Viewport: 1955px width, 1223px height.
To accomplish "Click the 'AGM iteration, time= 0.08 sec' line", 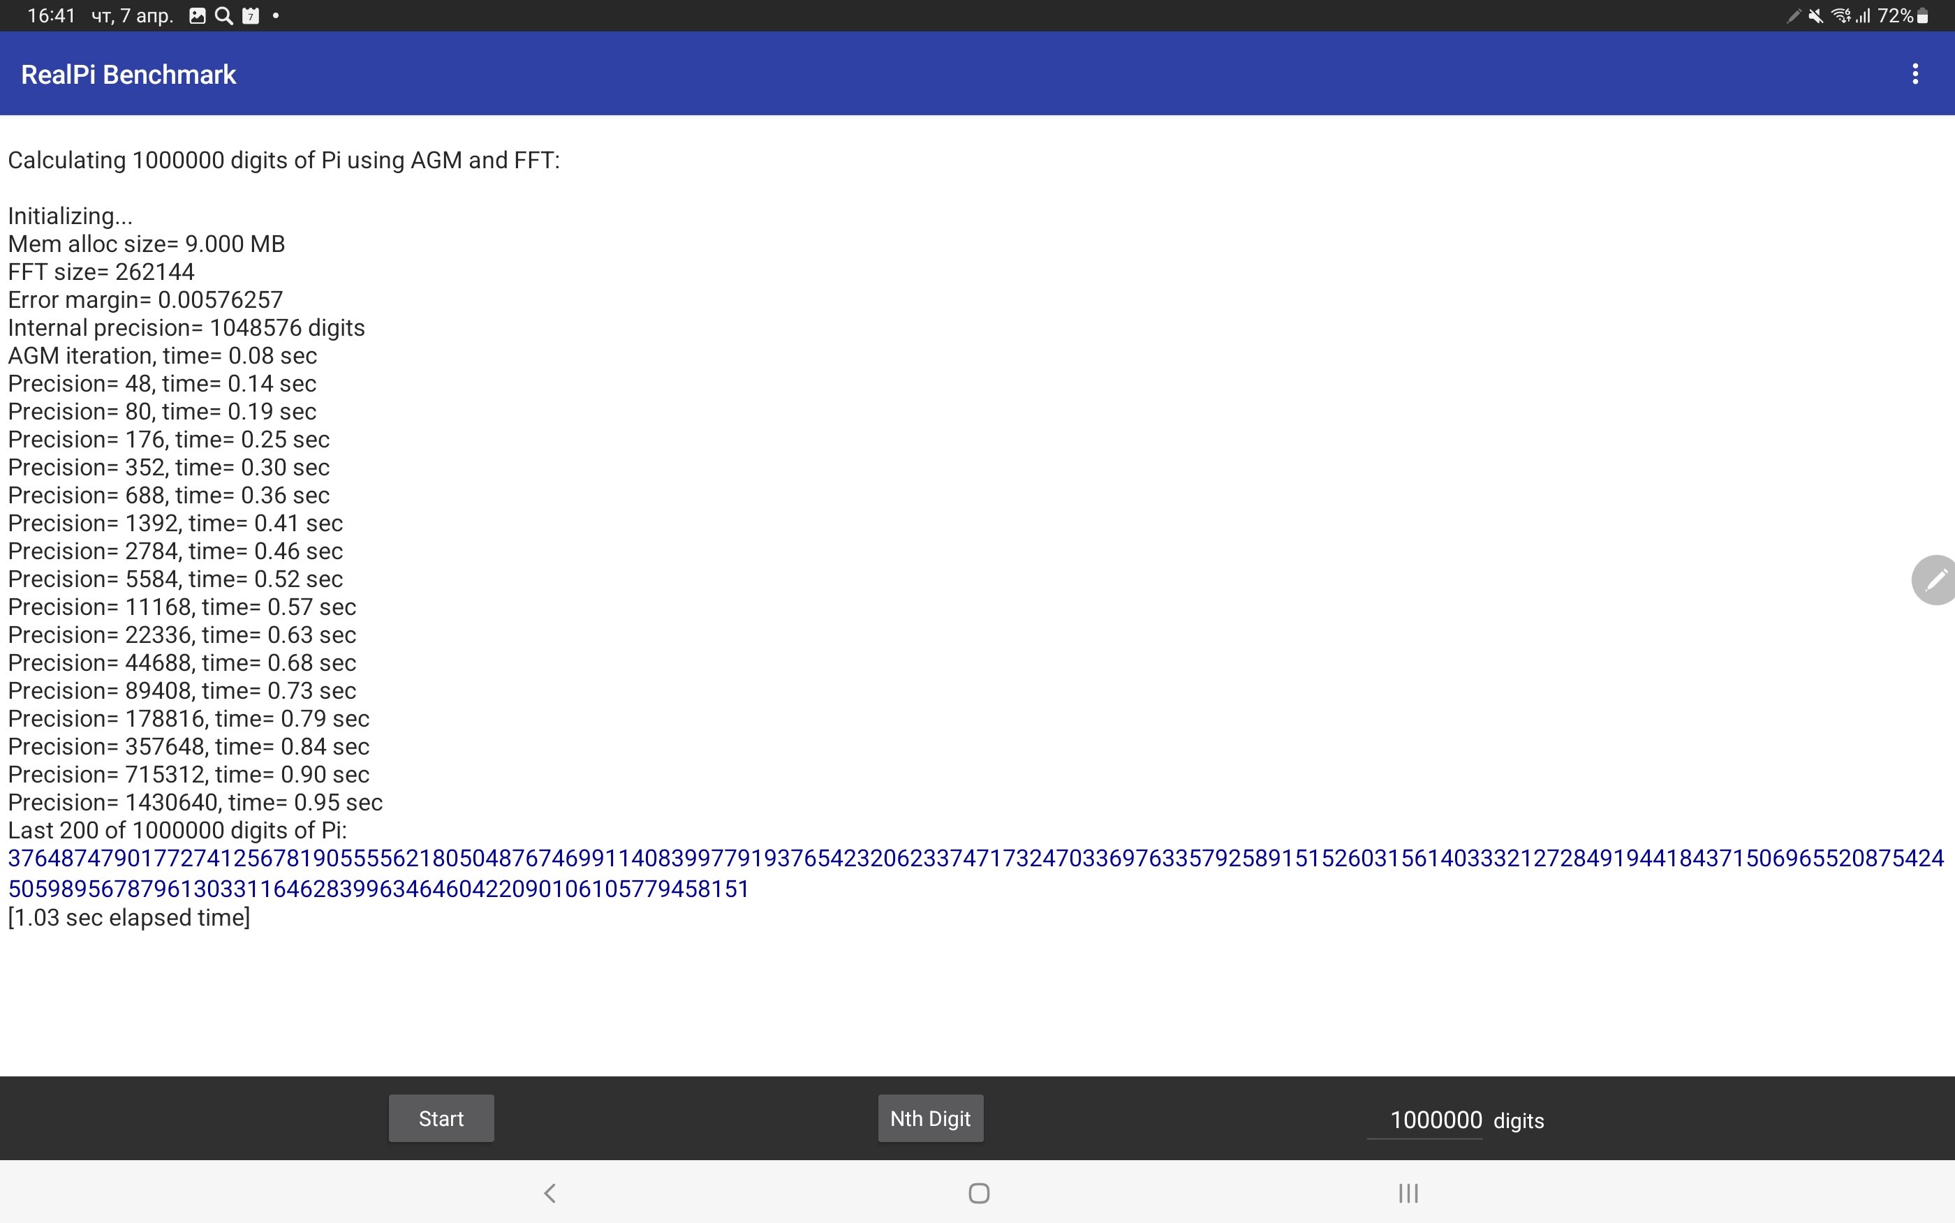I will (163, 355).
